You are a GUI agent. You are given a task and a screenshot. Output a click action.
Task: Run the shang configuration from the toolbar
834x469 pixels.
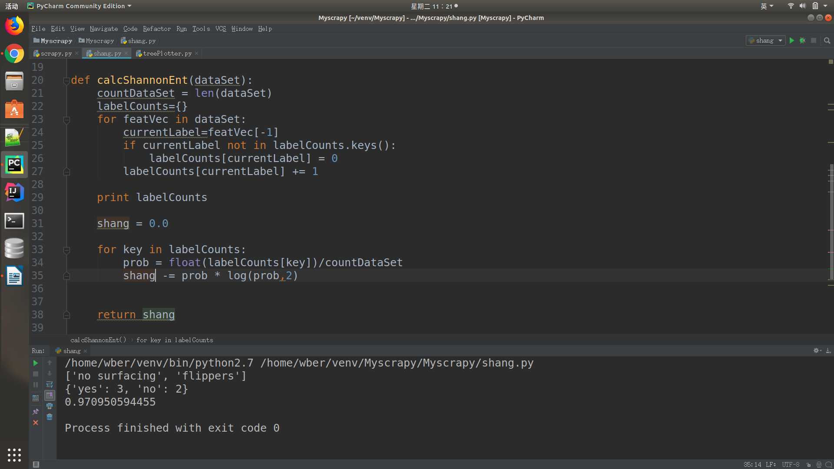(x=792, y=40)
